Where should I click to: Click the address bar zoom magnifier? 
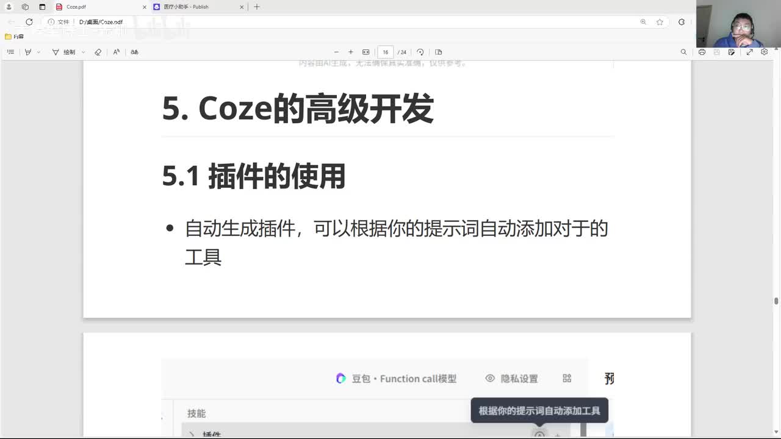click(643, 22)
